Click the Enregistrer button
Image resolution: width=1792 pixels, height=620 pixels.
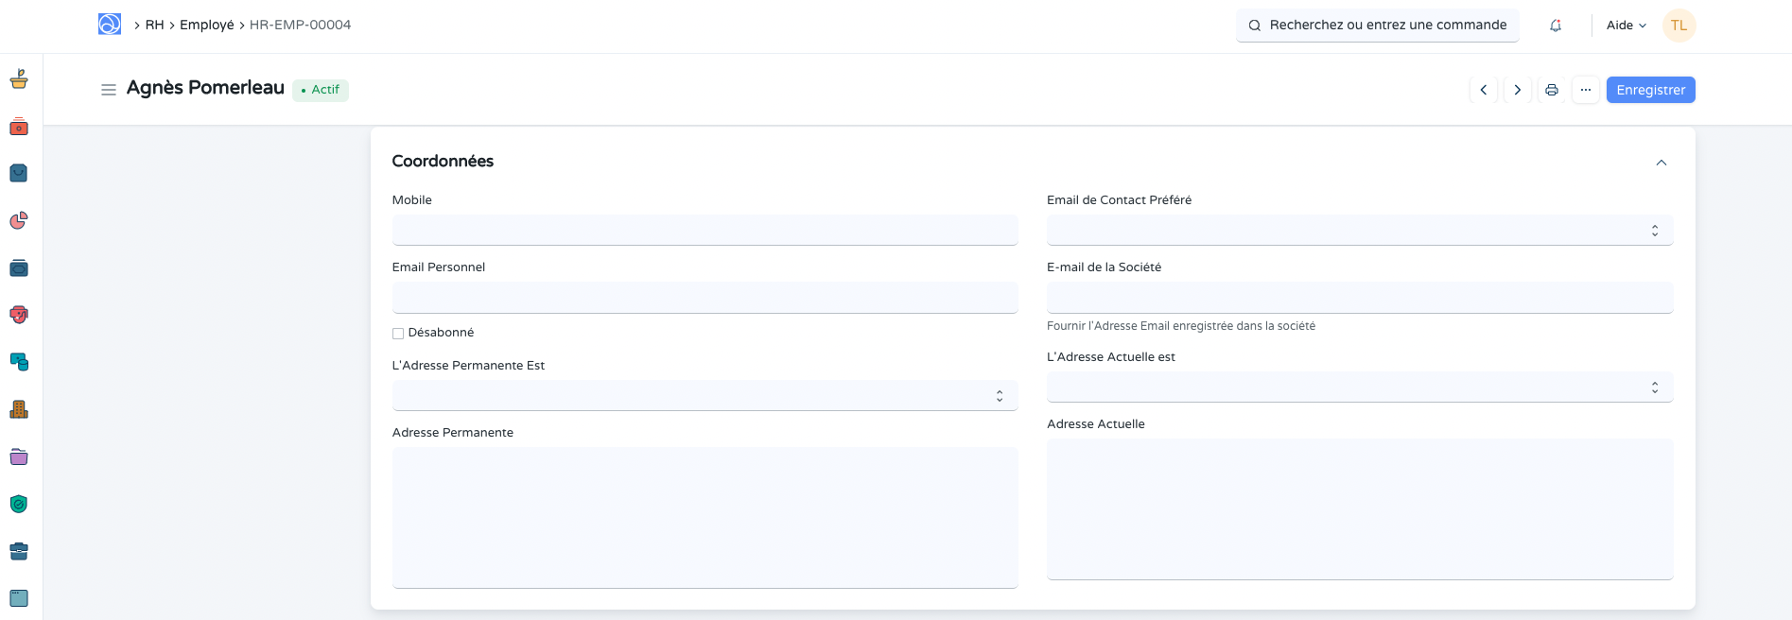[x=1650, y=90]
